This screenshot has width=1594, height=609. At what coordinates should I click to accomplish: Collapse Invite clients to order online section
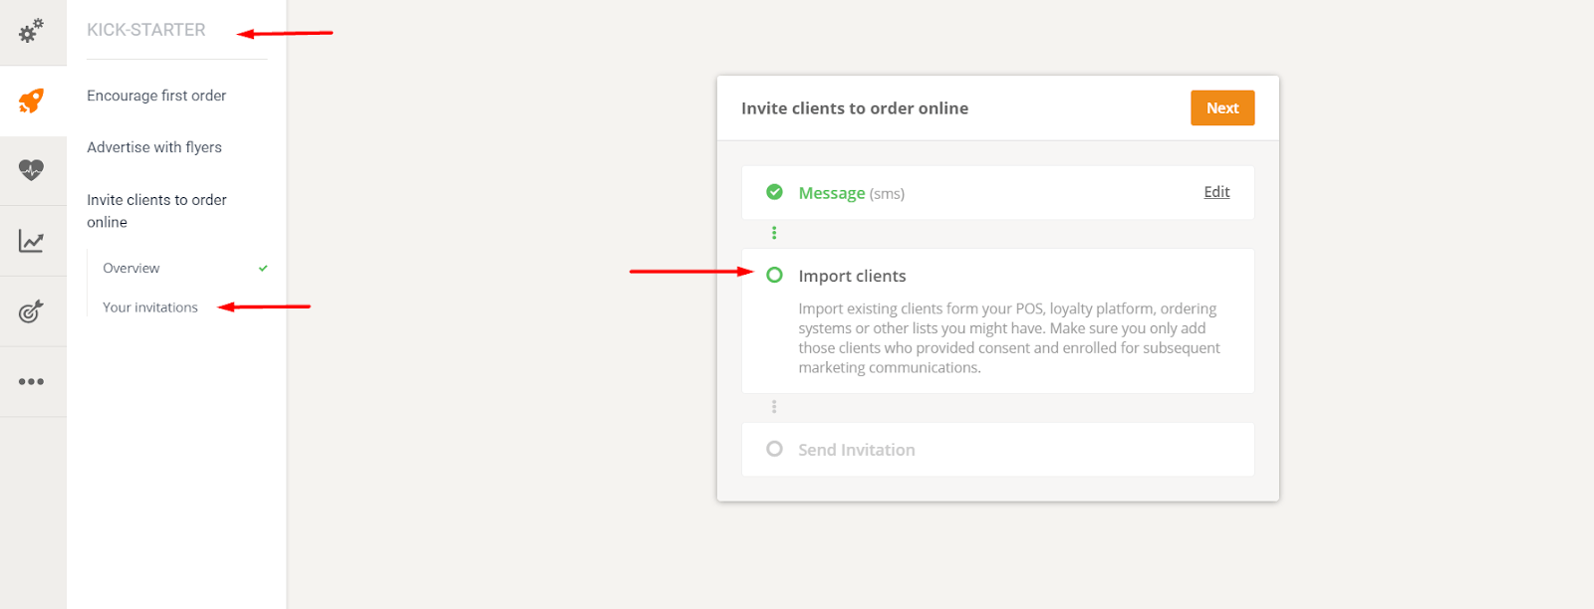[156, 211]
